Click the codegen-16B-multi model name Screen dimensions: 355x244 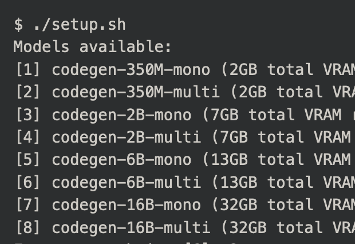point(131,227)
